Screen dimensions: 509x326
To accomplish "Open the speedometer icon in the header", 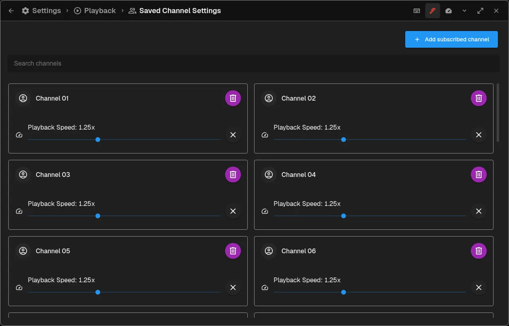I will (x=449, y=11).
